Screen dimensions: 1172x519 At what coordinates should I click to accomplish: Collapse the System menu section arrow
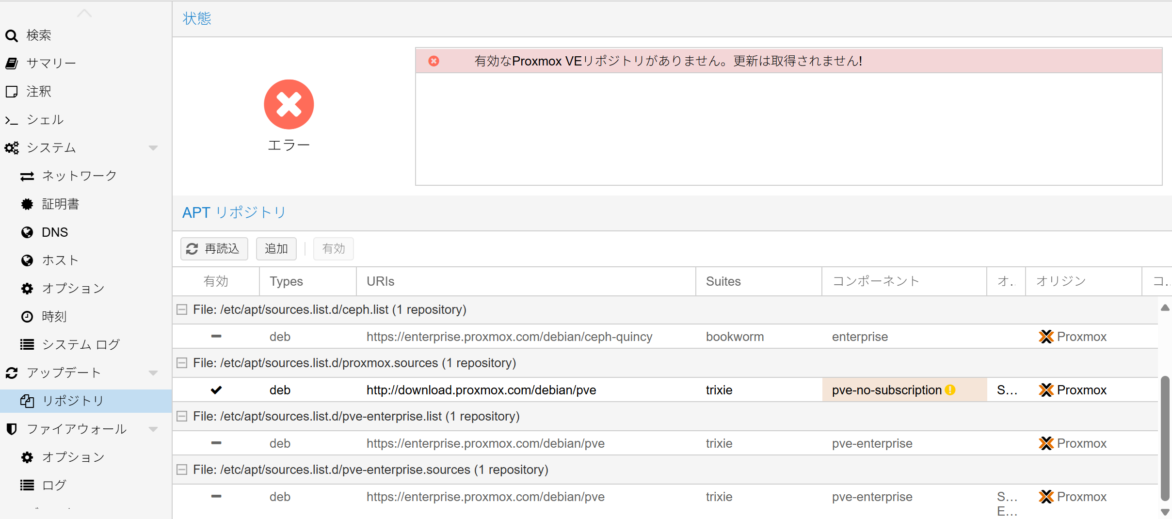point(153,148)
